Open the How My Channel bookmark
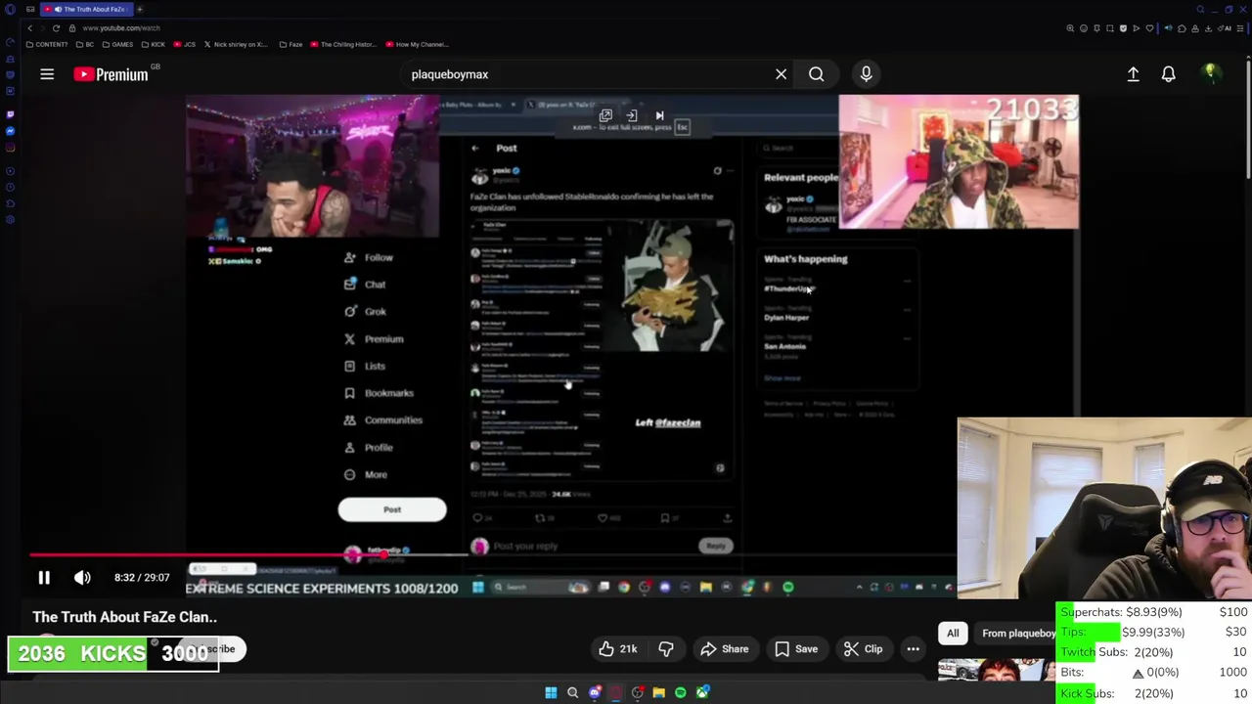Image resolution: width=1252 pixels, height=704 pixels. (417, 44)
